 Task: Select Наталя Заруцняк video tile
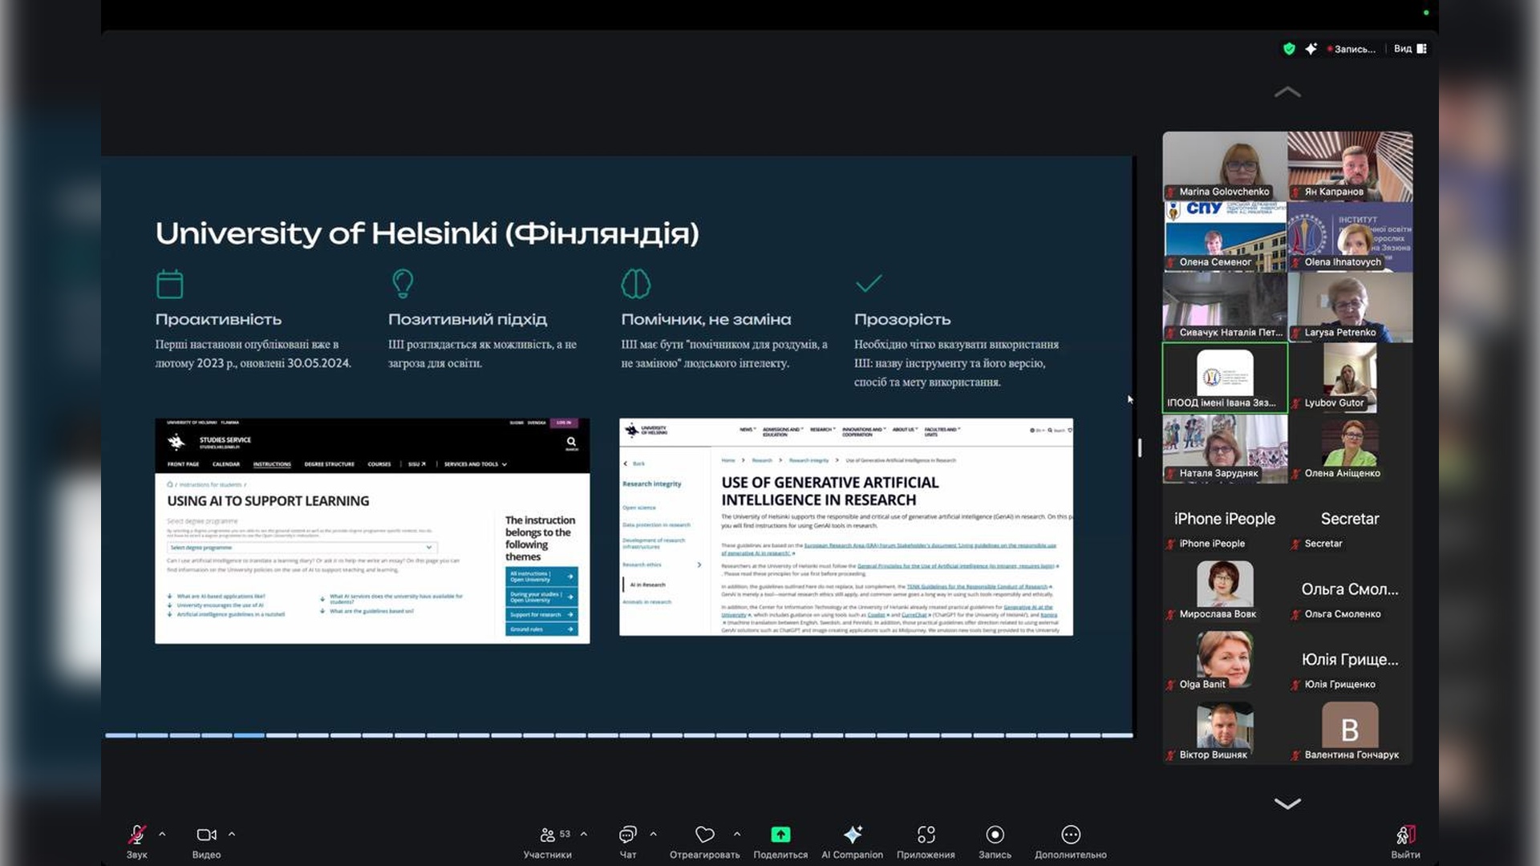pyautogui.click(x=1225, y=448)
